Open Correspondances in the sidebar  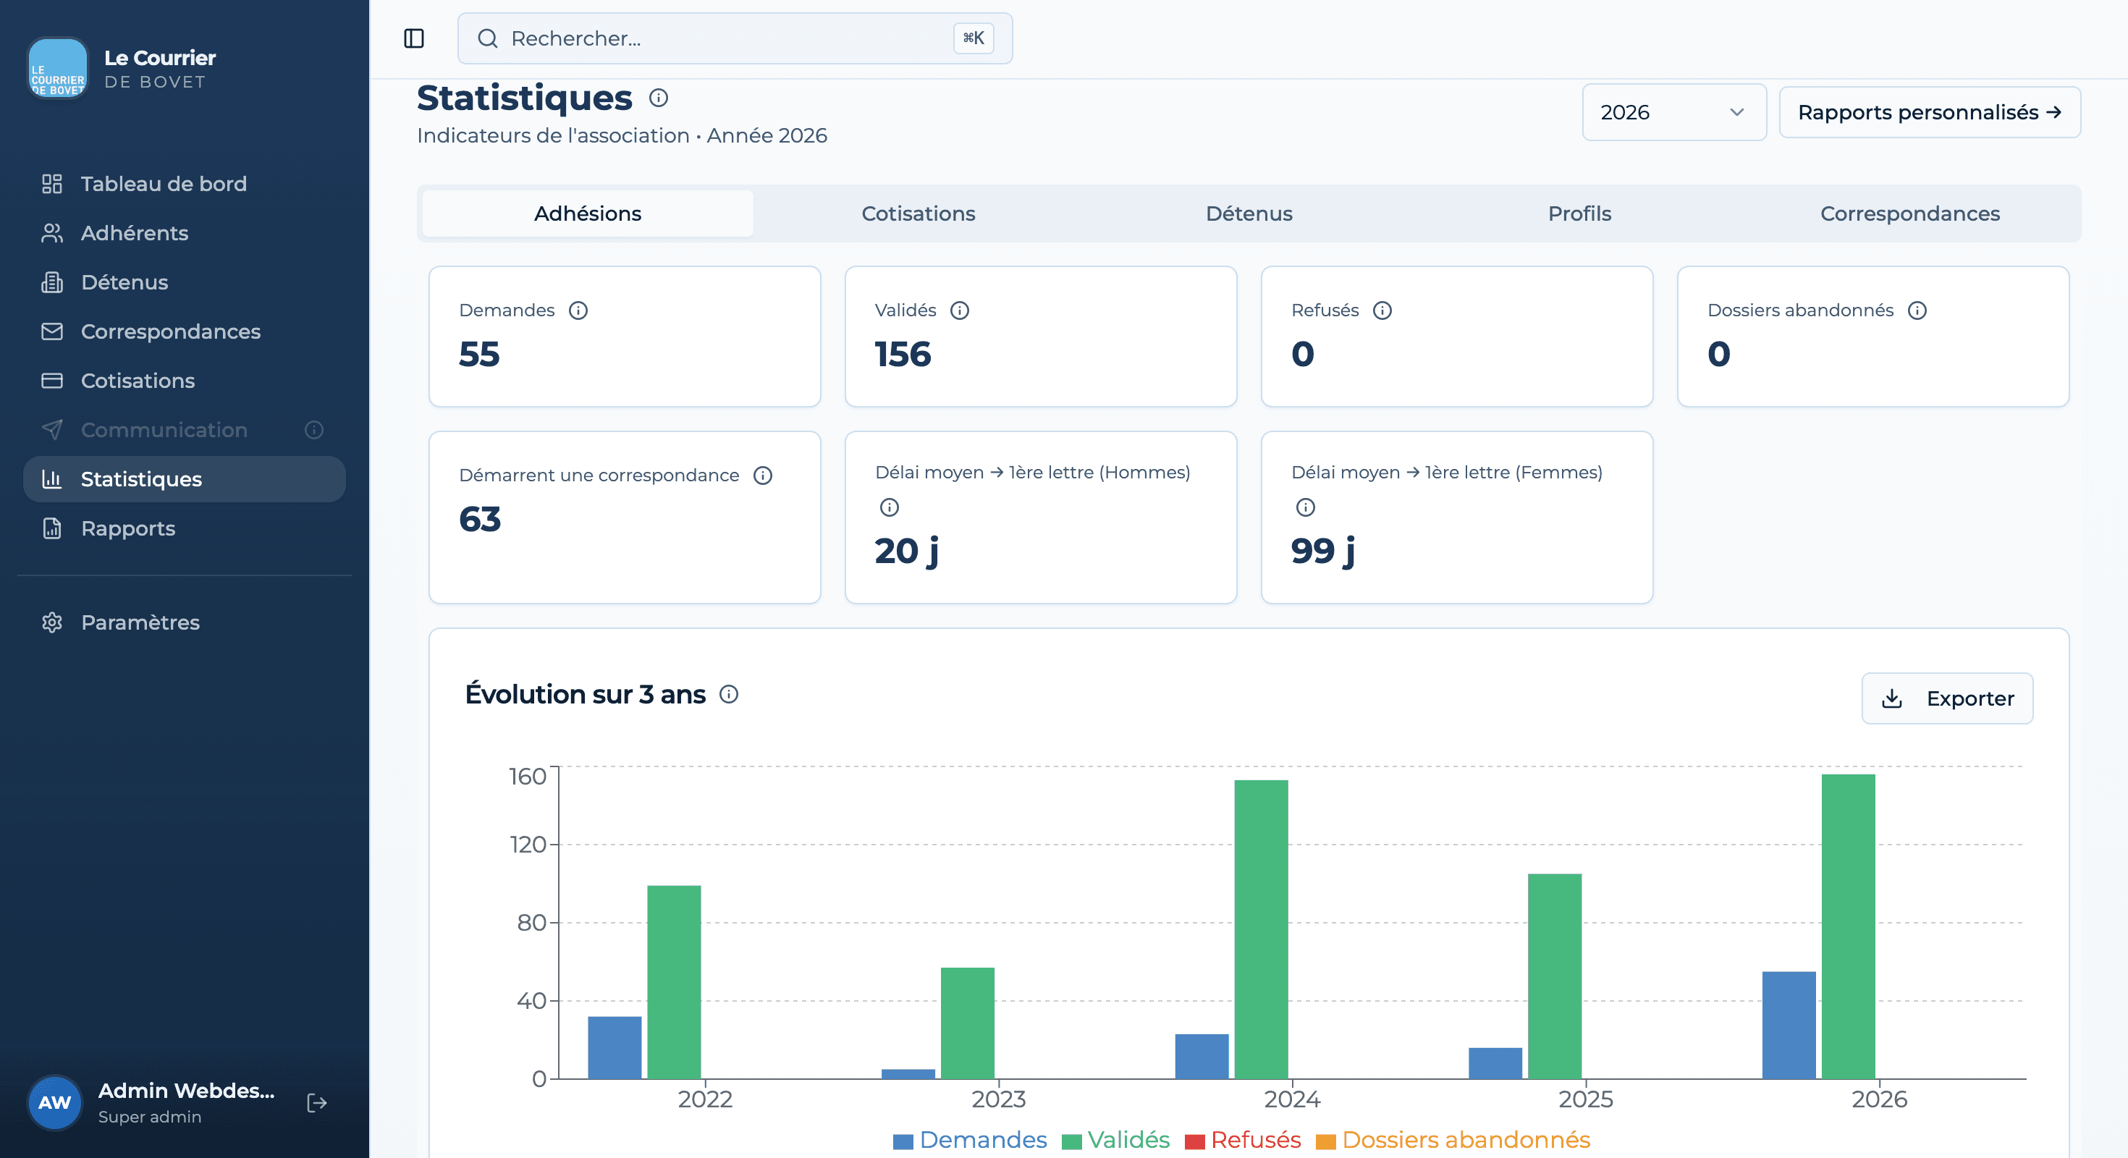coord(185,331)
